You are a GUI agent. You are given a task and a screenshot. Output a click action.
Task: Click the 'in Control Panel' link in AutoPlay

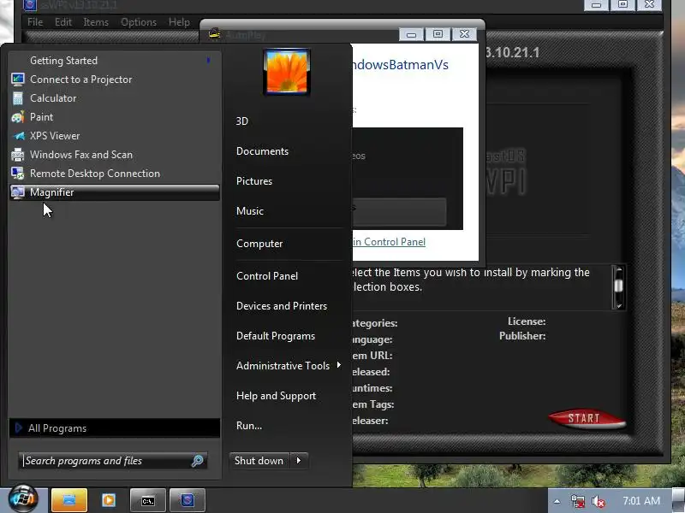(x=389, y=242)
